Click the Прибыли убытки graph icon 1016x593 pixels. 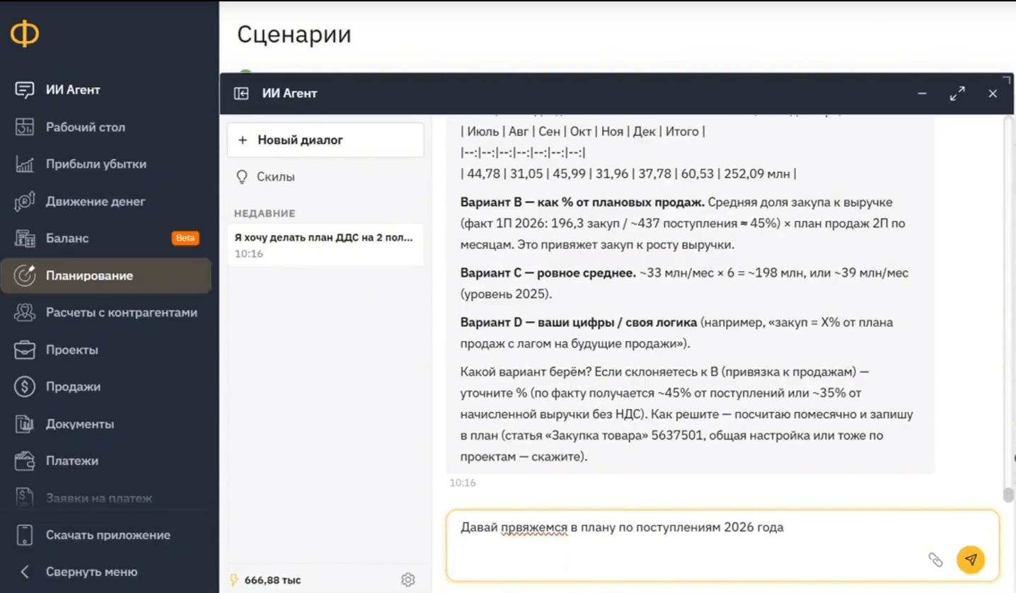coord(25,164)
